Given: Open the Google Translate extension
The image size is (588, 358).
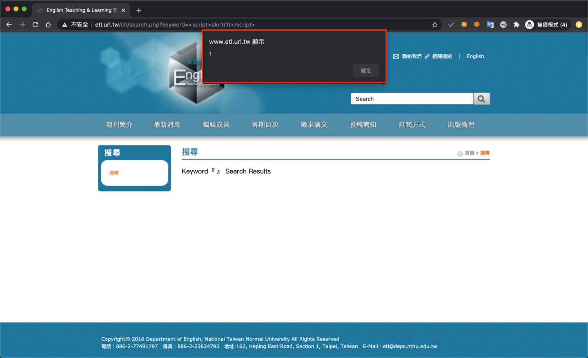Looking at the screenshot, I should click(490, 24).
